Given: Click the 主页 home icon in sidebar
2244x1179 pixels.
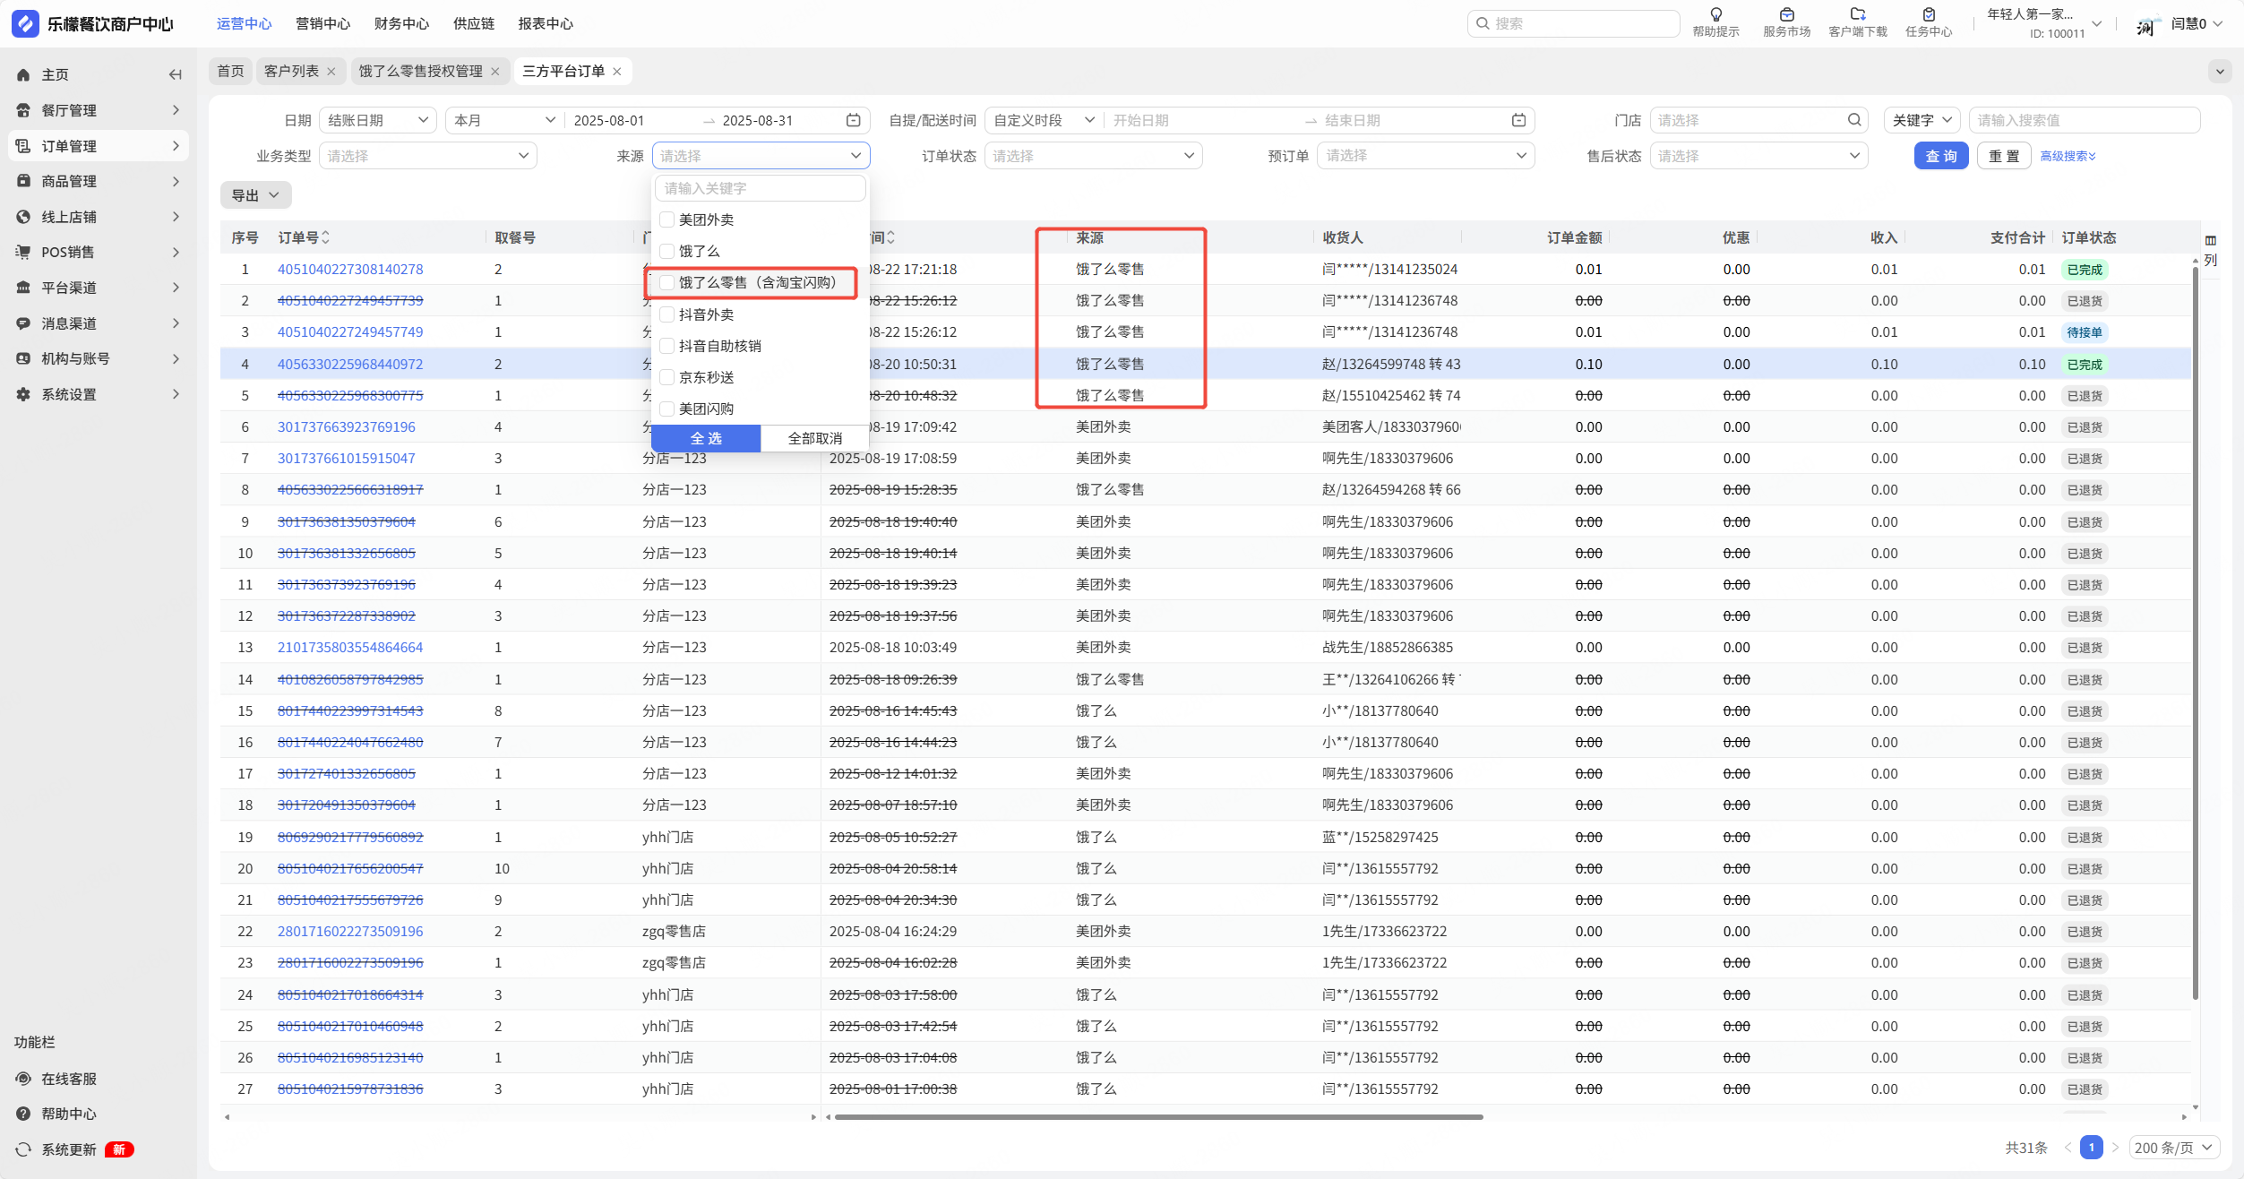Looking at the screenshot, I should point(23,74).
